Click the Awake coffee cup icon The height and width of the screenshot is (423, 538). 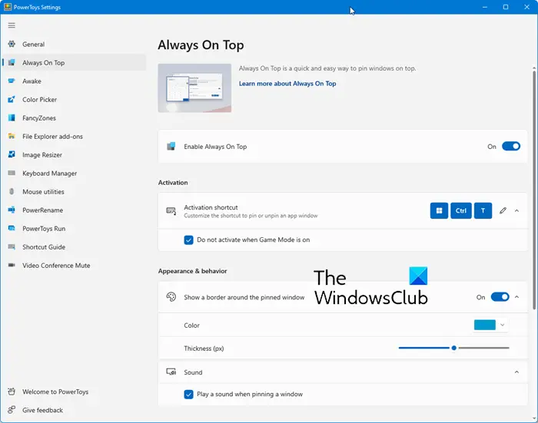pos(12,81)
